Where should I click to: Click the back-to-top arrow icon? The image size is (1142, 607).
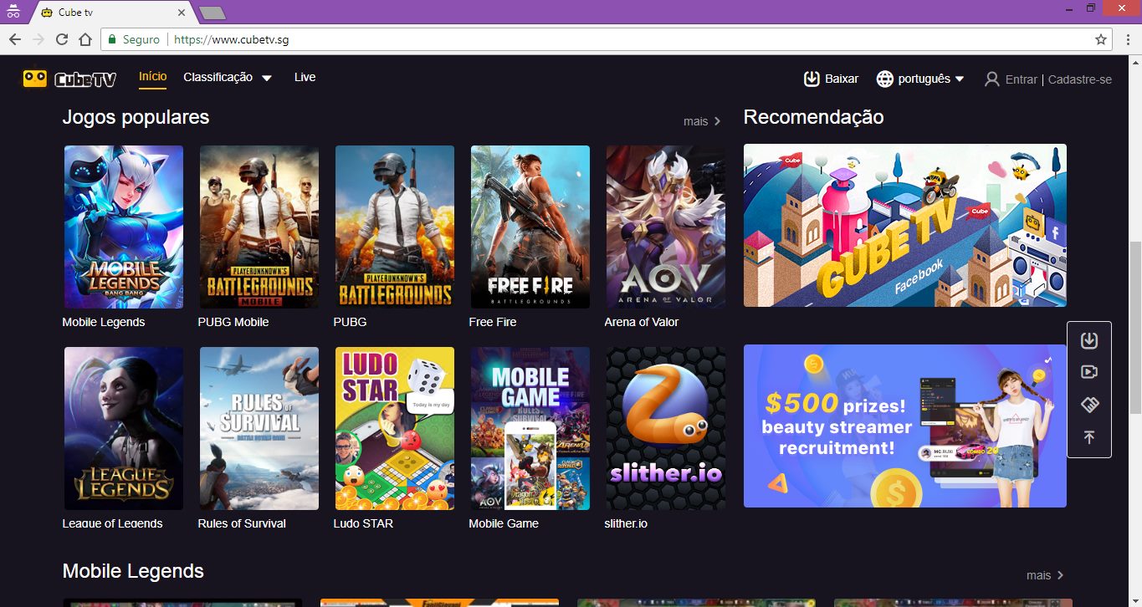tap(1089, 437)
